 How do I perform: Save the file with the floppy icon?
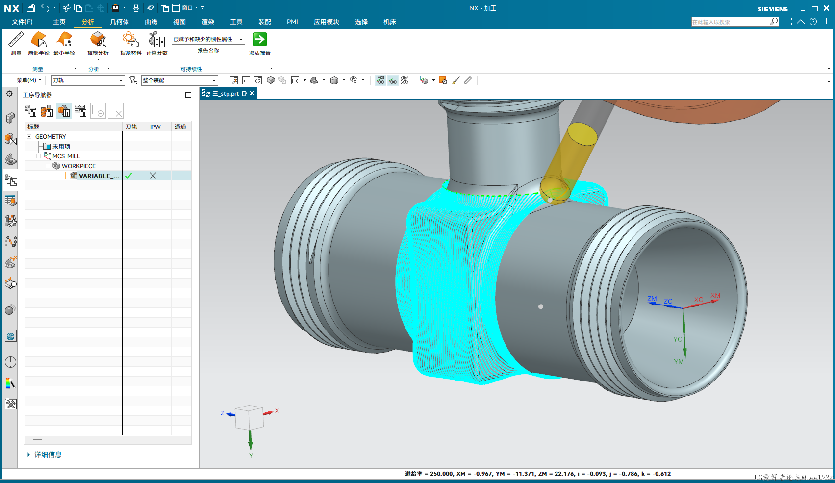[31, 8]
